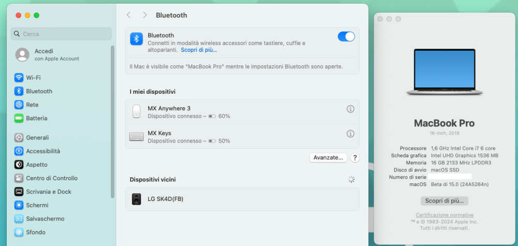
Task: Open Generali gear icon
Action: coord(19,138)
